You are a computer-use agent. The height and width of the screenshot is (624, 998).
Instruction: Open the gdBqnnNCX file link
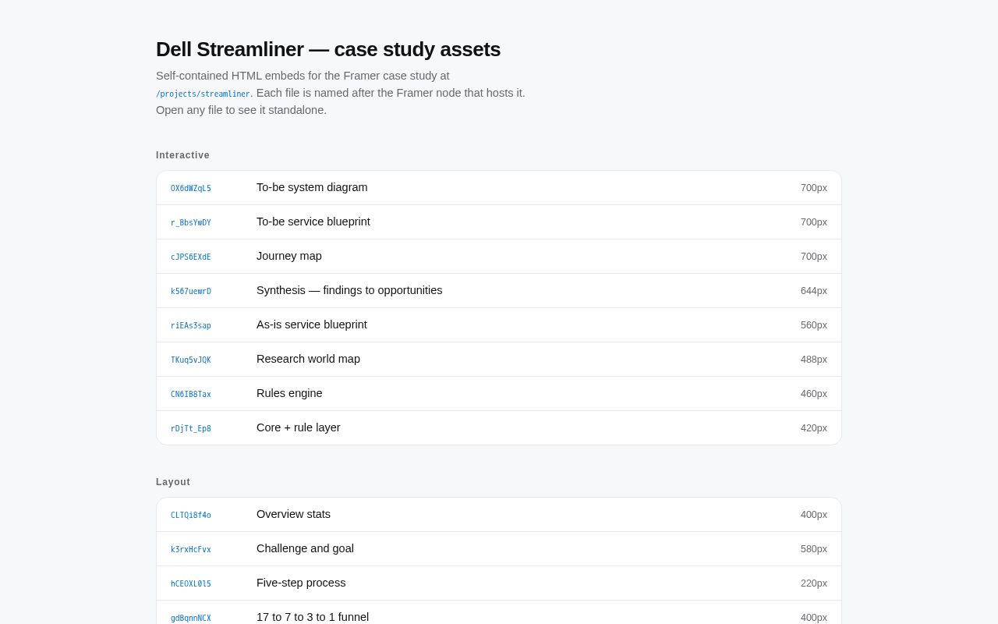click(x=191, y=618)
